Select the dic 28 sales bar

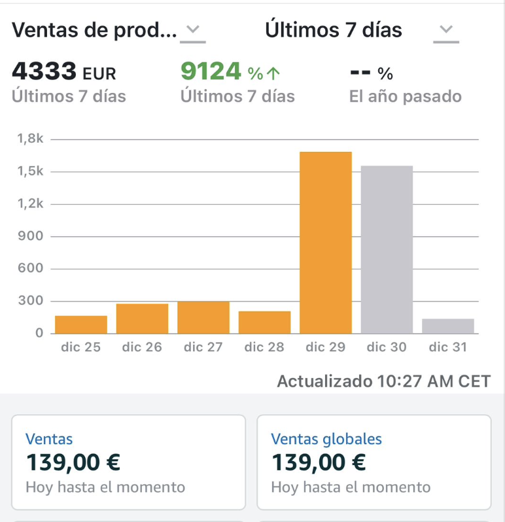(264, 322)
